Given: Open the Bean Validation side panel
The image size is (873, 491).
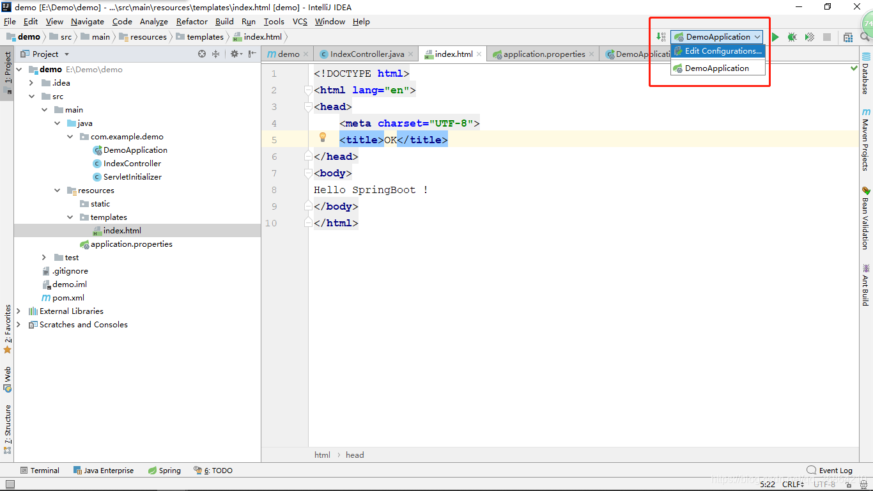Looking at the screenshot, I should tap(866, 218).
